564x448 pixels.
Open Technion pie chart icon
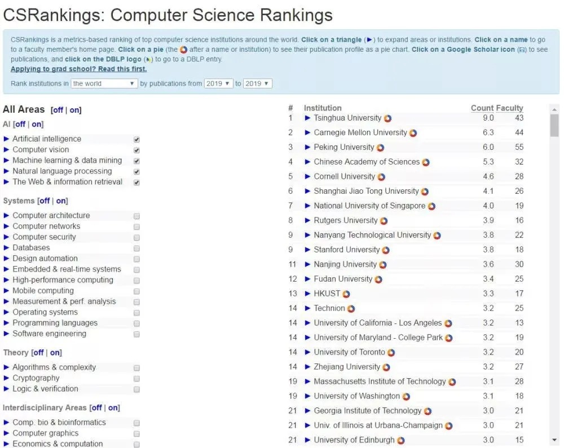(351, 309)
